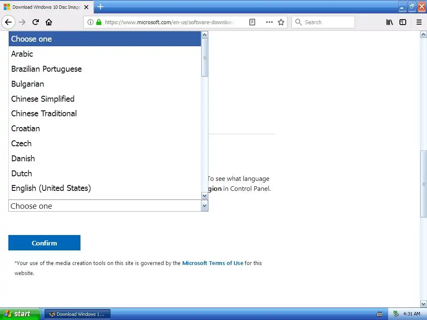427x320 pixels.
Task: Choose Brazilian Portuguese from the list
Action: click(x=105, y=69)
